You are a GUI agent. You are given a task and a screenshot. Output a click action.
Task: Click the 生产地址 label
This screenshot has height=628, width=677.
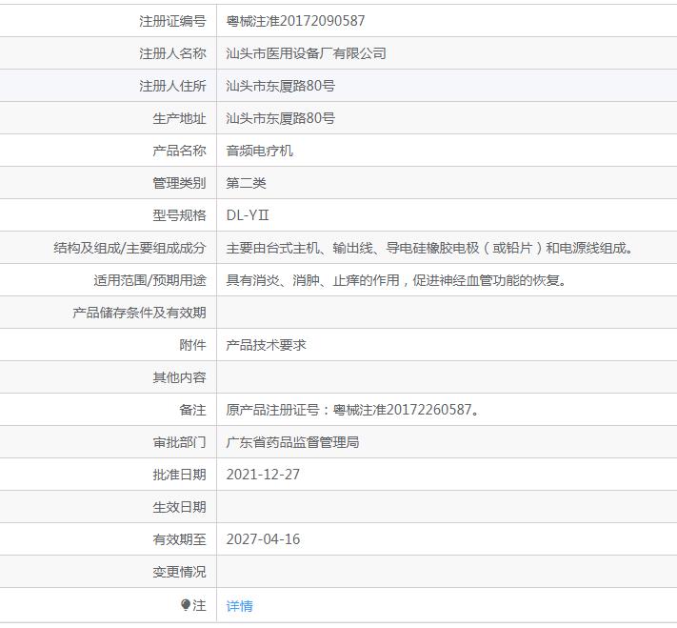pos(179,118)
